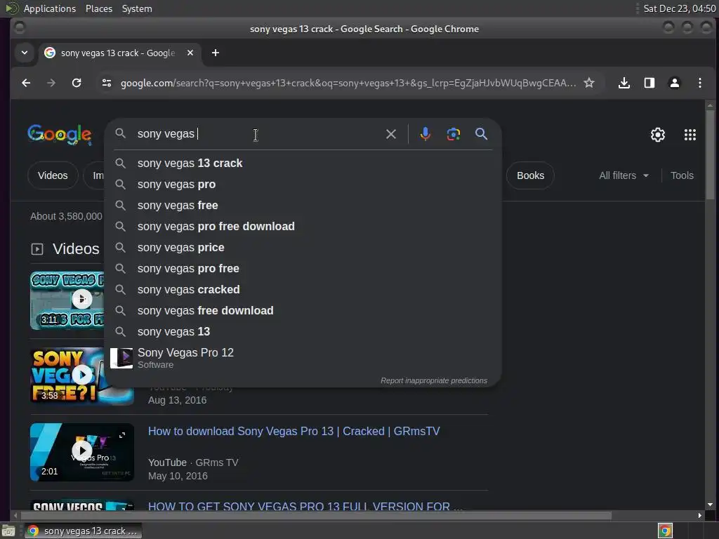Toggle the Chrome side panel icon
Image resolution: width=719 pixels, height=539 pixels.
[x=649, y=83]
